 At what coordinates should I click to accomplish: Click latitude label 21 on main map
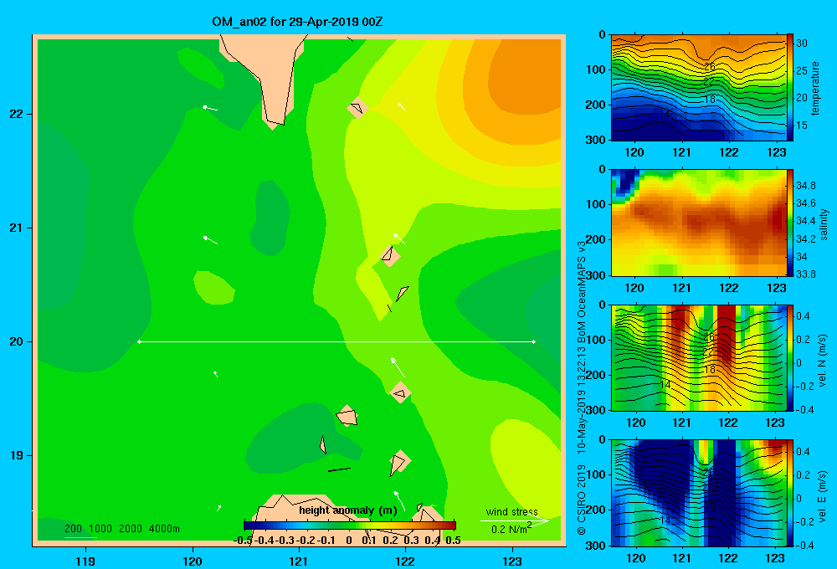tap(16, 228)
